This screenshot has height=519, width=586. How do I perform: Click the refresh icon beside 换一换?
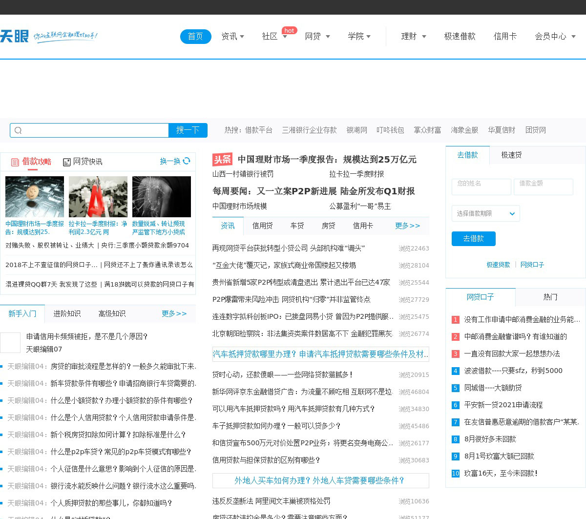[x=187, y=161]
